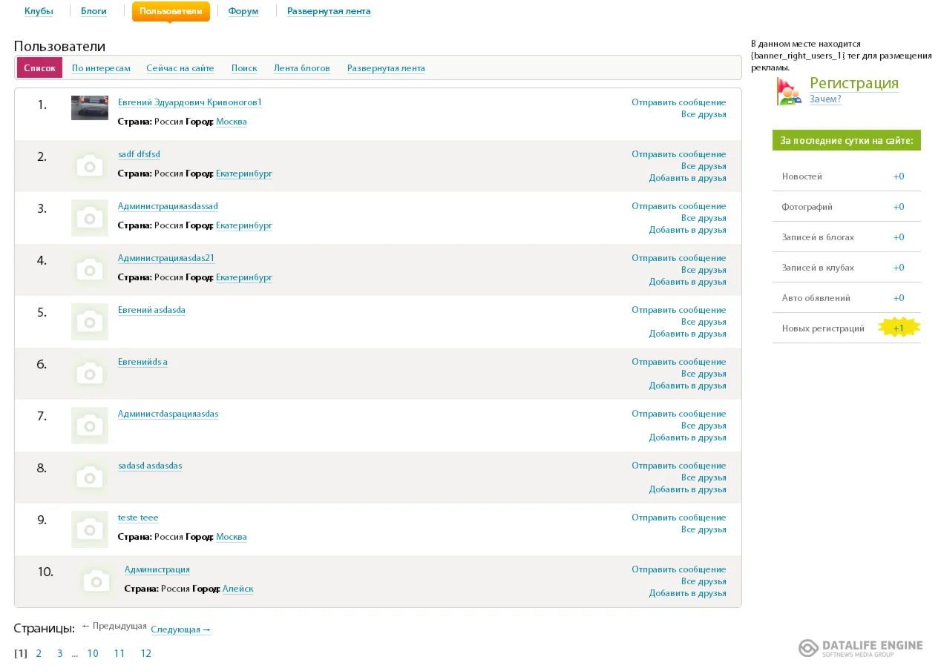The image size is (941, 671).
Task: Add tenth user Администрация to friends
Action: coord(688,593)
